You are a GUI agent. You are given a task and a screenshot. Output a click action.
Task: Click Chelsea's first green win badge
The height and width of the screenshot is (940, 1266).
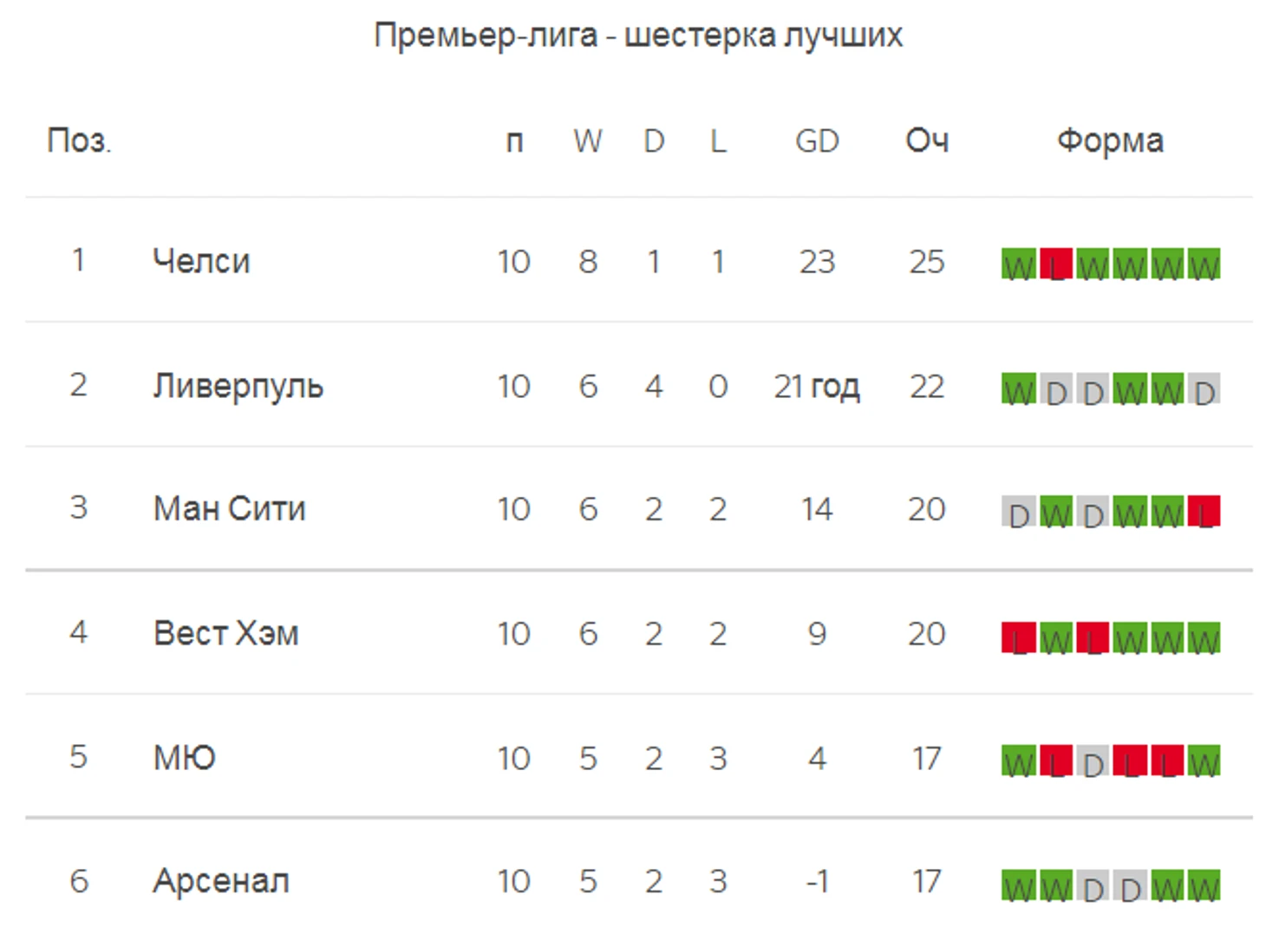(1018, 264)
